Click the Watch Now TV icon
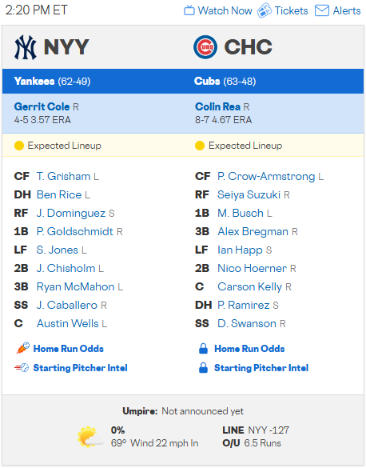The image size is (366, 468). (189, 10)
